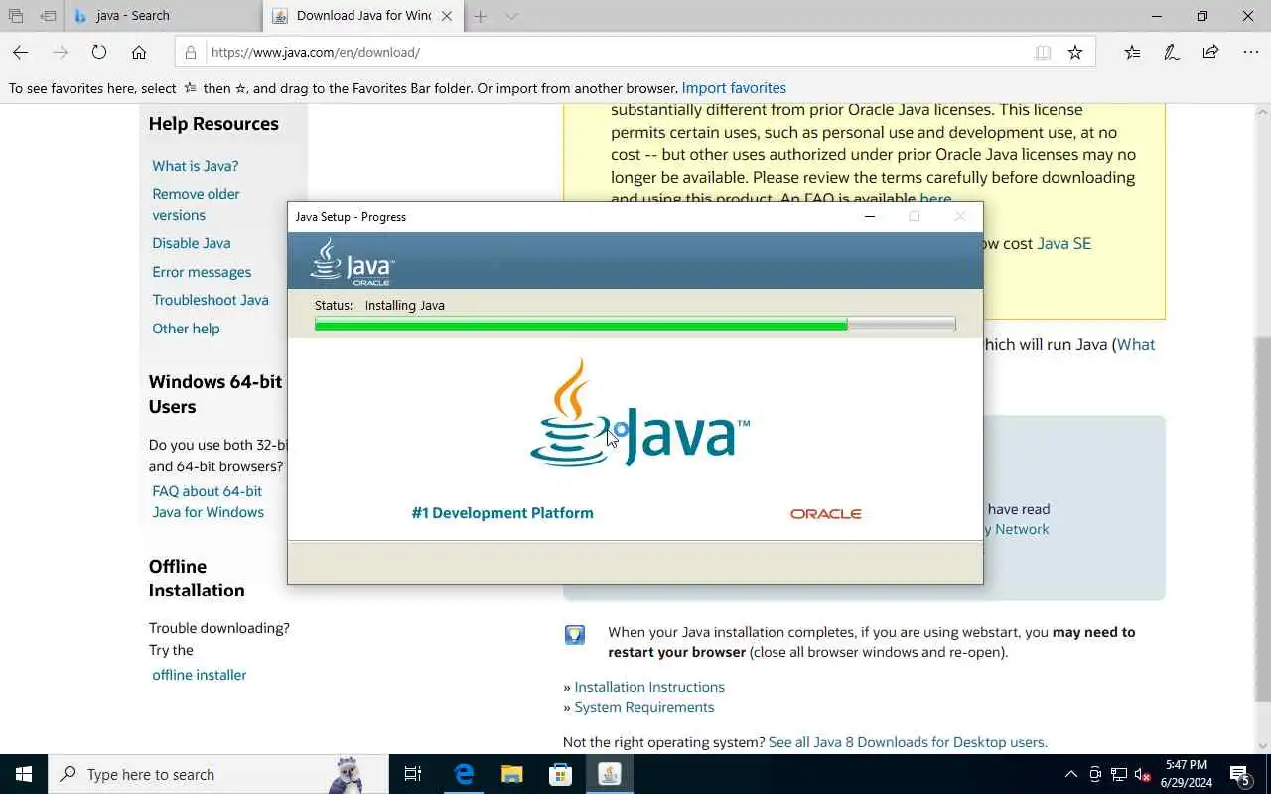This screenshot has width=1271, height=794.
Task: Open Microsoft Store taskbar icon
Action: click(560, 774)
